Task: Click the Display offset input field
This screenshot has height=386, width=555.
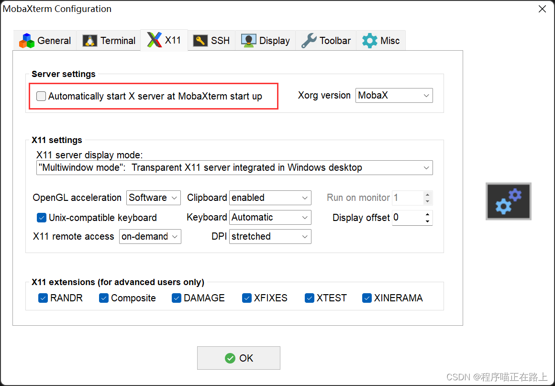Action: 408,218
